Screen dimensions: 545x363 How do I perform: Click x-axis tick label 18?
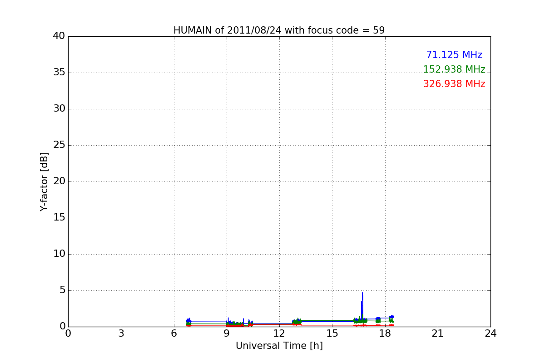385,334
